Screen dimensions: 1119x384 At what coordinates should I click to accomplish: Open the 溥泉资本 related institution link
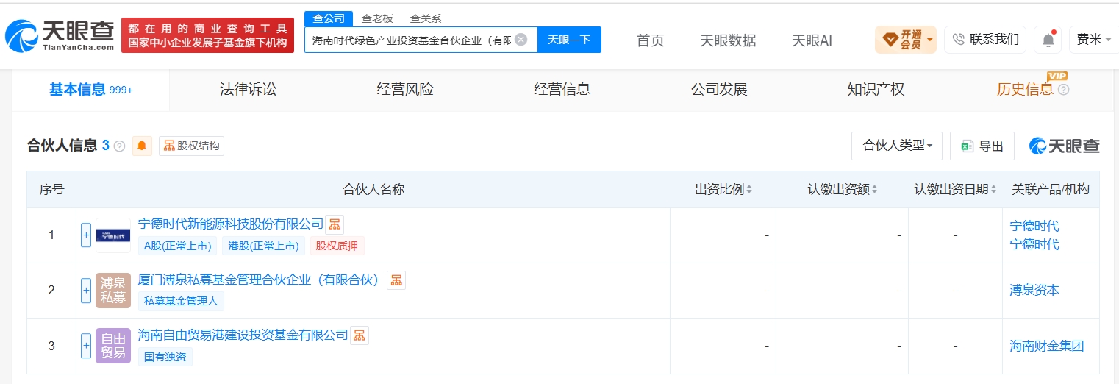click(1034, 290)
